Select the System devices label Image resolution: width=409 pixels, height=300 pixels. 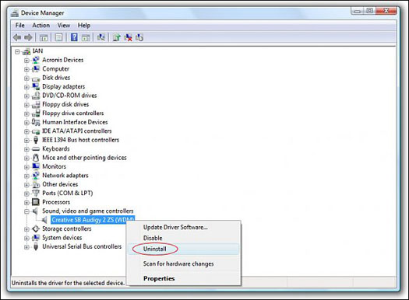point(62,238)
